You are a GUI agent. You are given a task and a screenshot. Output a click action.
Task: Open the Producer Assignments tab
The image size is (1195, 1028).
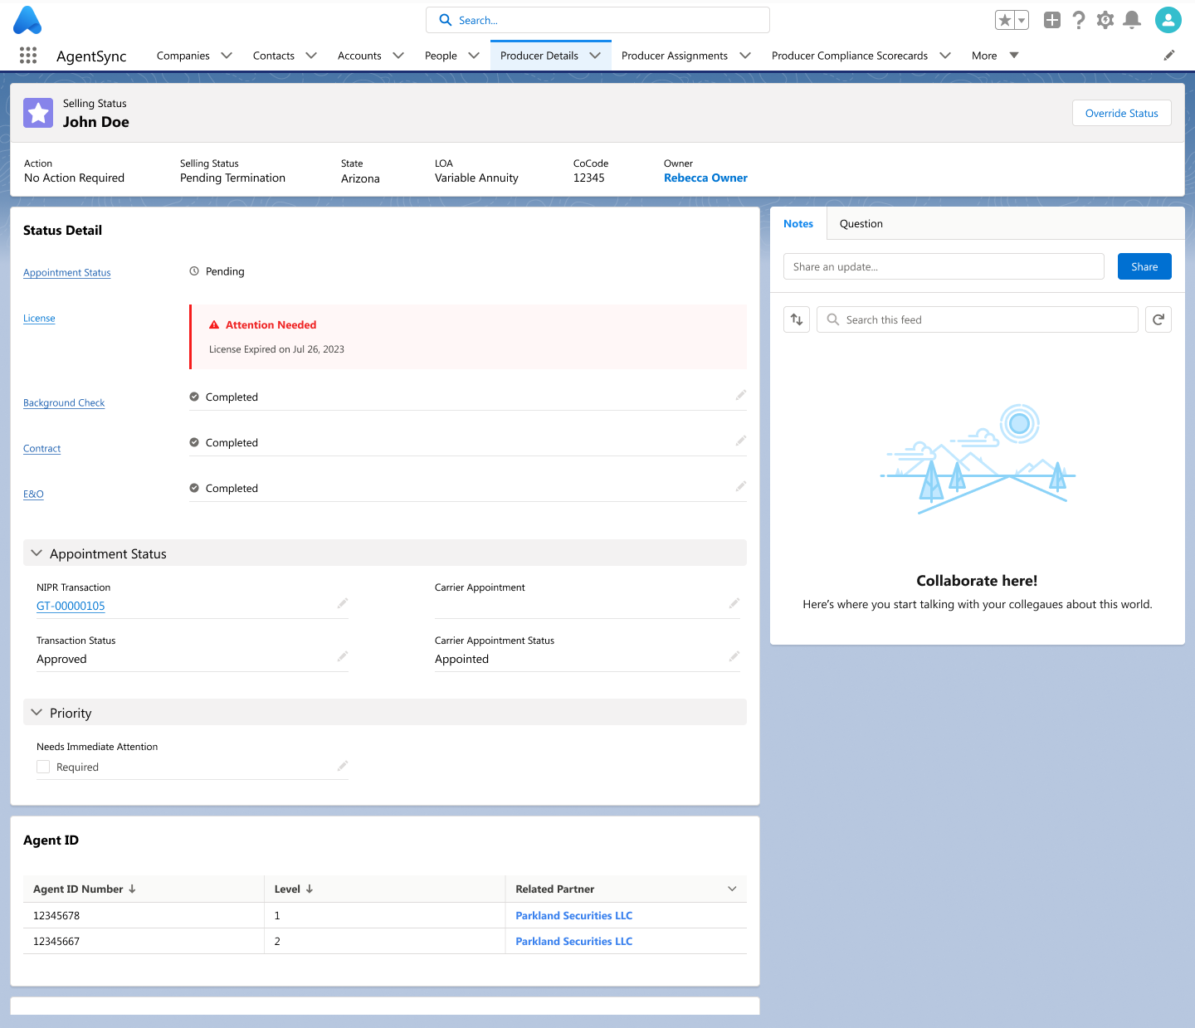(x=674, y=56)
